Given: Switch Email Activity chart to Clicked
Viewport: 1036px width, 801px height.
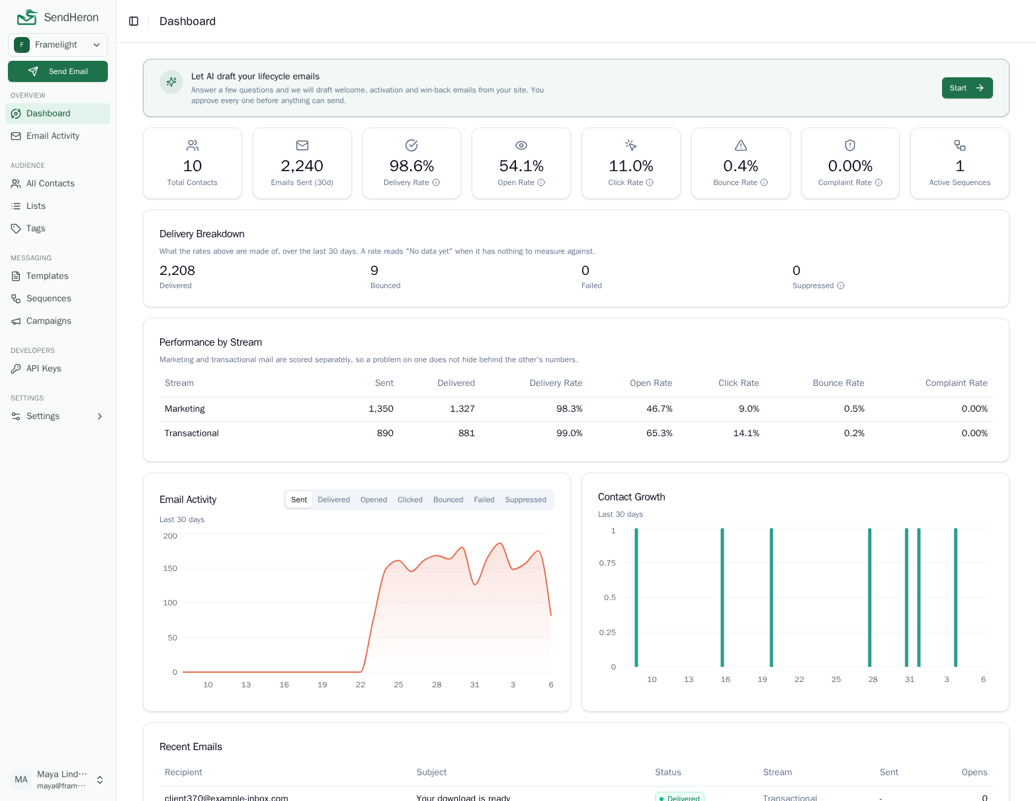Looking at the screenshot, I should click(x=410, y=500).
